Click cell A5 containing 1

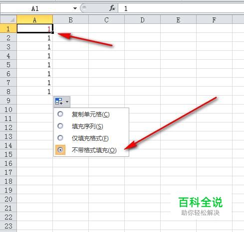point(35,65)
